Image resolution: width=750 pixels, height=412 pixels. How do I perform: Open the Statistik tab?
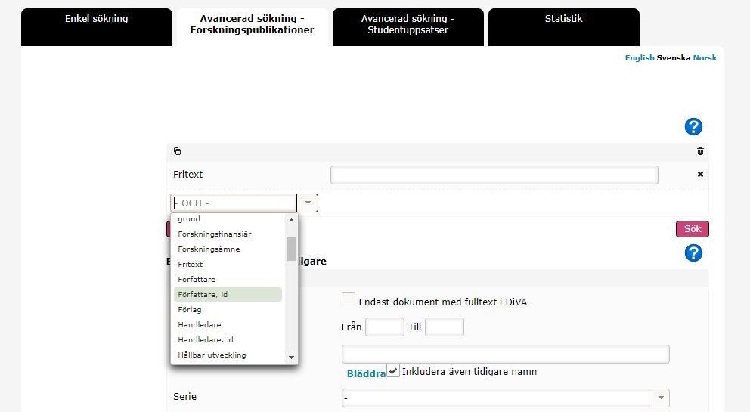tap(563, 19)
